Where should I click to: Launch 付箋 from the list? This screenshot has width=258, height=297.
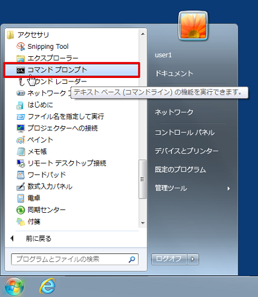34,222
